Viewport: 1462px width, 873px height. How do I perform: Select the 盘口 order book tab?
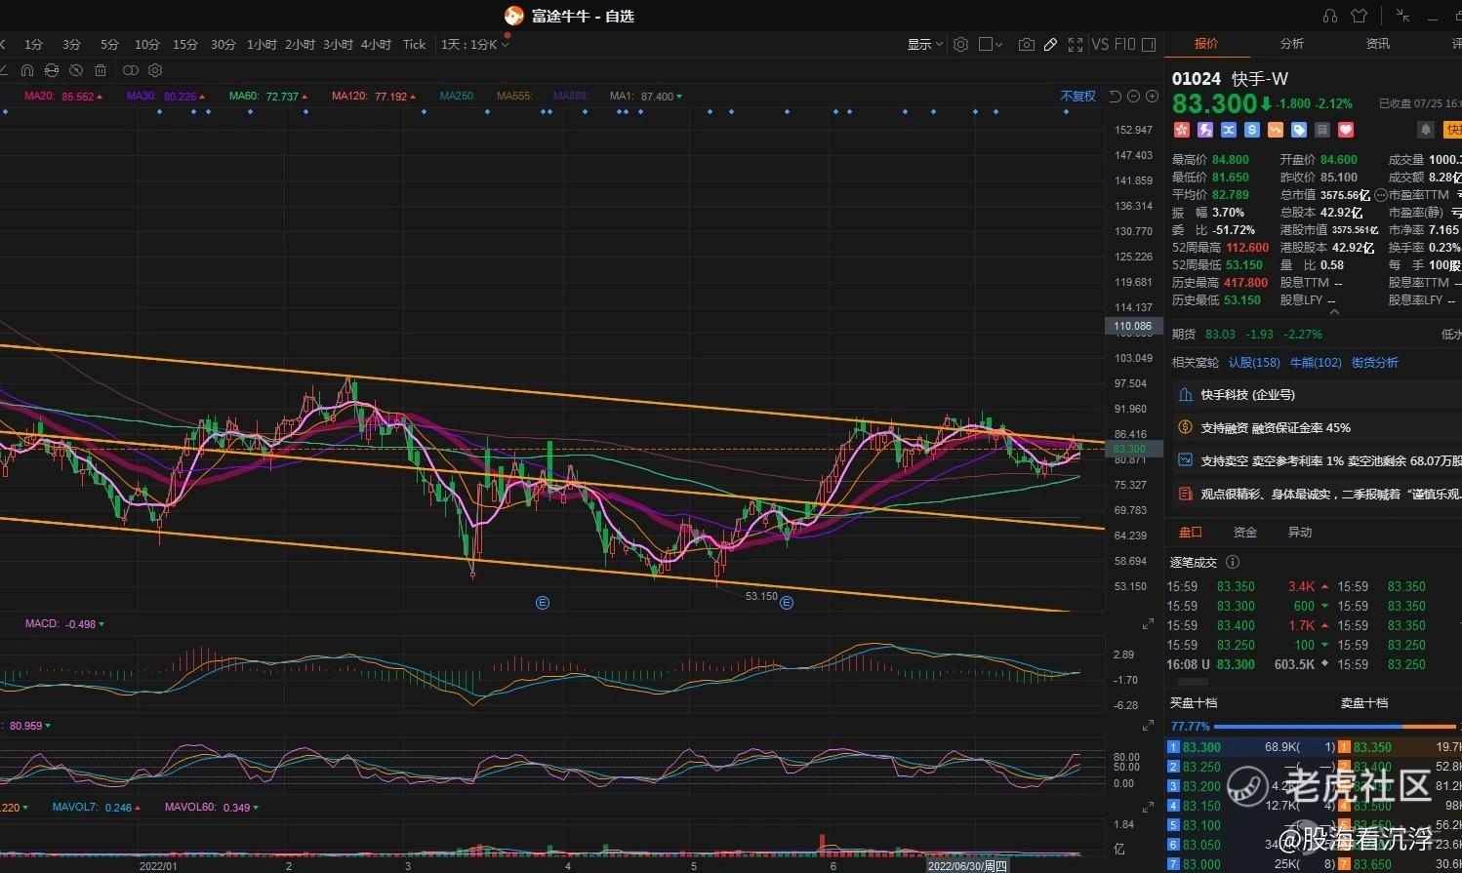pos(1191,533)
